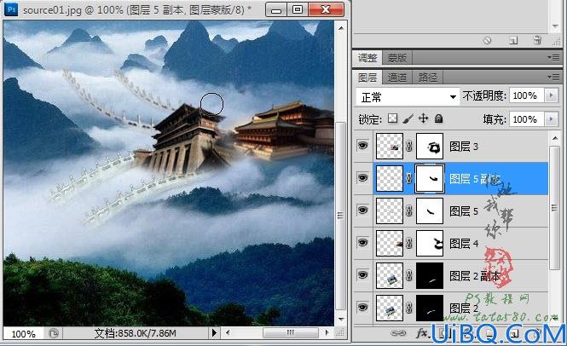
Task: Click the 填充 100% value field
Action: pos(527,119)
